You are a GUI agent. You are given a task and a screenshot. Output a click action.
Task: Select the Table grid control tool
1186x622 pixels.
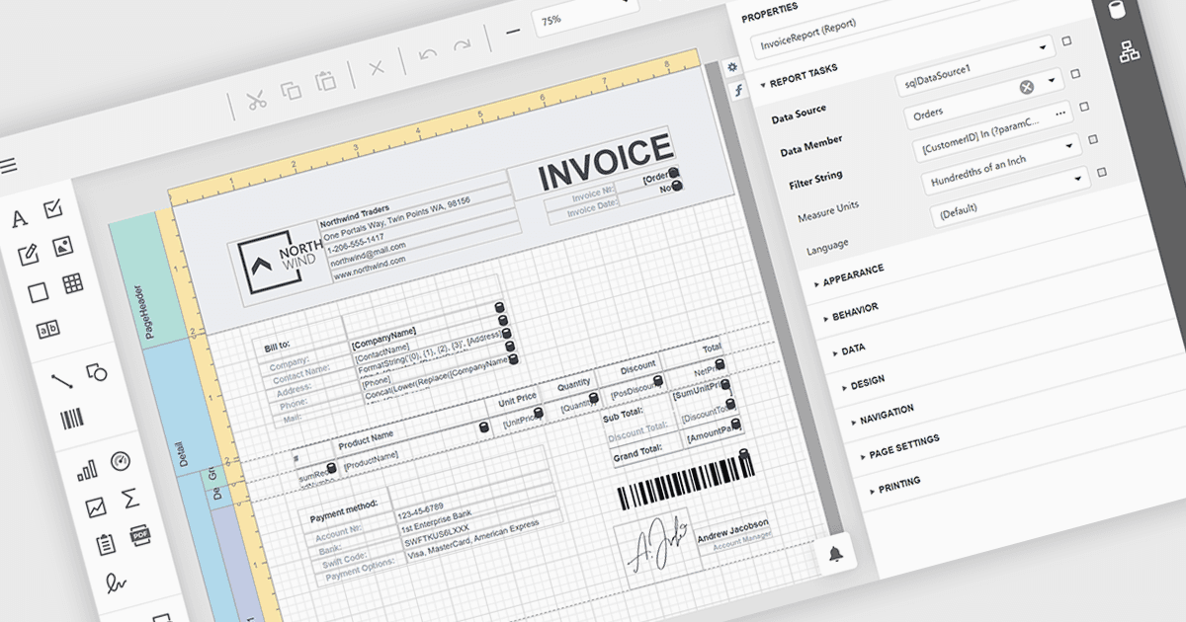(72, 283)
